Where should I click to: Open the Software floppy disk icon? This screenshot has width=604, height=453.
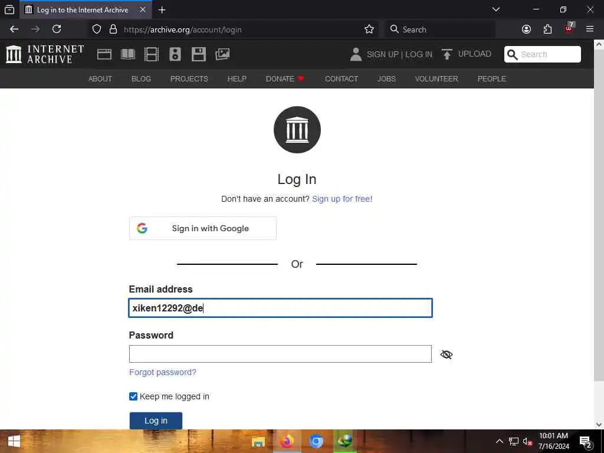[199, 54]
